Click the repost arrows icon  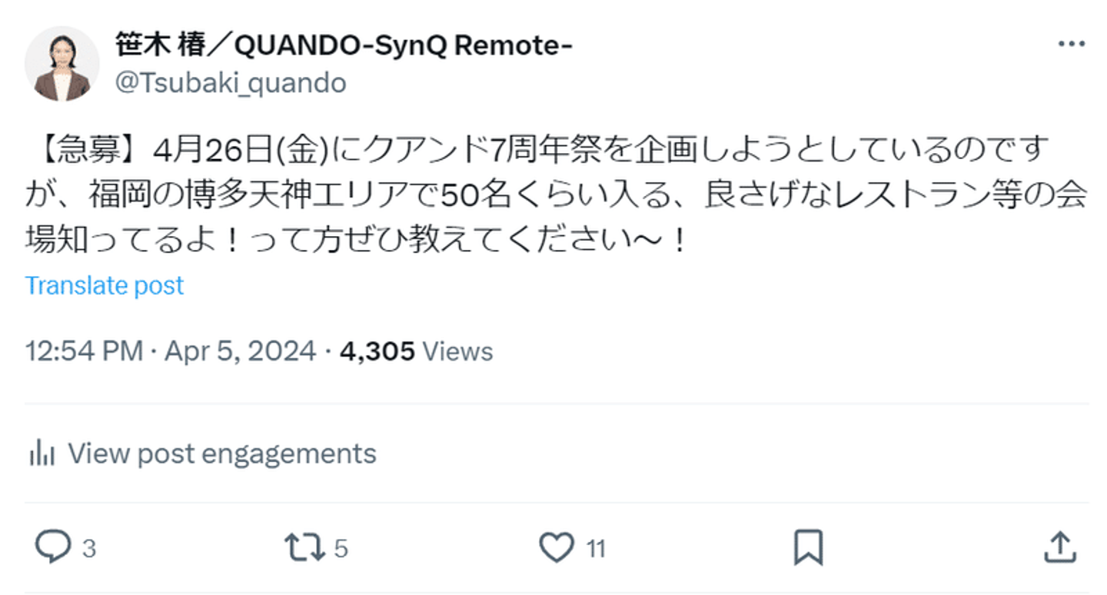[x=304, y=547]
